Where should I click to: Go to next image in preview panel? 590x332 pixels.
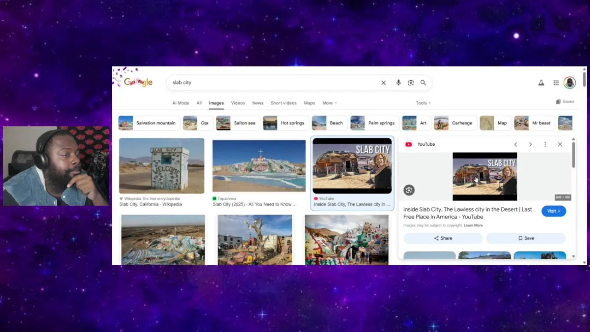[x=530, y=144]
